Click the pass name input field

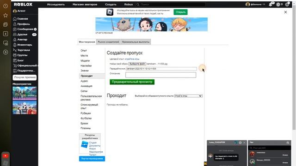coord(161,69)
